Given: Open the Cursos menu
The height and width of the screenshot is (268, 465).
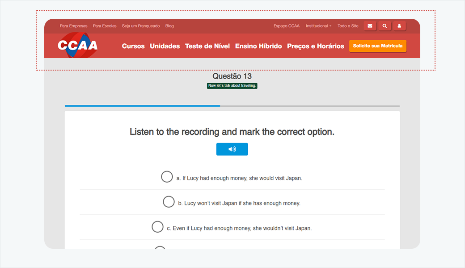Looking at the screenshot, I should [133, 46].
